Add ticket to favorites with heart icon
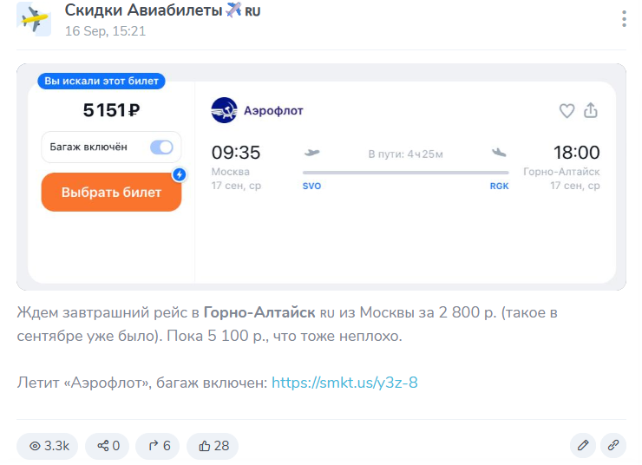The image size is (642, 465). [x=567, y=111]
